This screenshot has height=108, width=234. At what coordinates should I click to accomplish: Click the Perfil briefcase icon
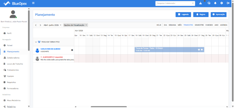click(x=4, y=33)
